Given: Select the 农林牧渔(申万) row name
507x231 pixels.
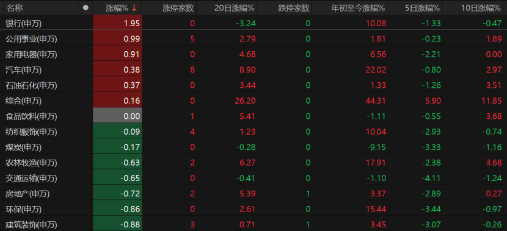Looking at the screenshot, I should [x=31, y=163].
